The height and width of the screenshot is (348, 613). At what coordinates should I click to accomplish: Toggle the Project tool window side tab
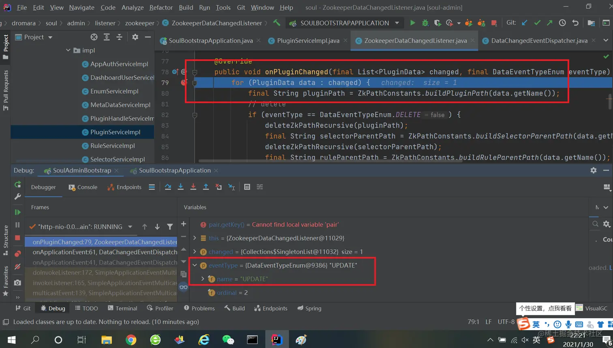[x=6, y=47]
